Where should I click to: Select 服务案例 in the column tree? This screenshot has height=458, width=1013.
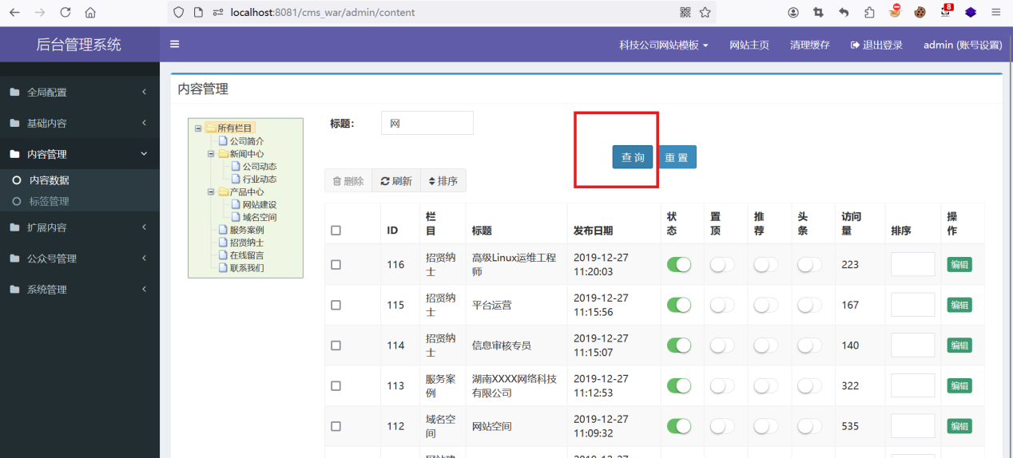pos(247,230)
